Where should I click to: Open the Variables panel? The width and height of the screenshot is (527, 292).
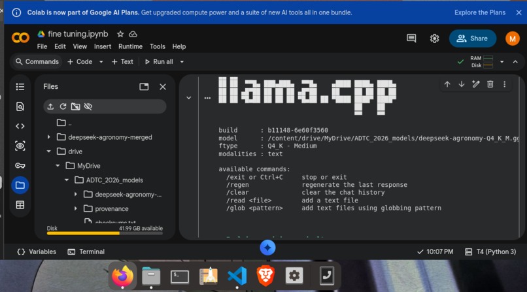[x=37, y=251]
